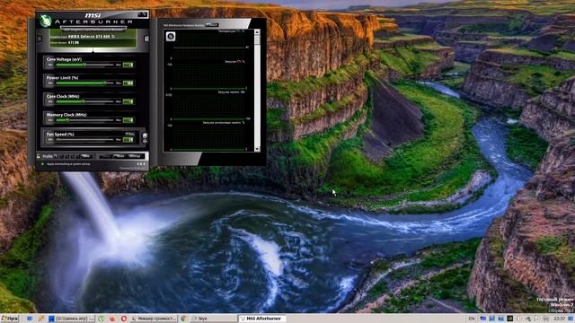Click the "Загрузка ГП, %" graph label
575x323 pixels.
click(234, 62)
